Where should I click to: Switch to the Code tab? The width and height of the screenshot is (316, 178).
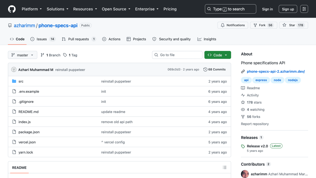(x=17, y=39)
